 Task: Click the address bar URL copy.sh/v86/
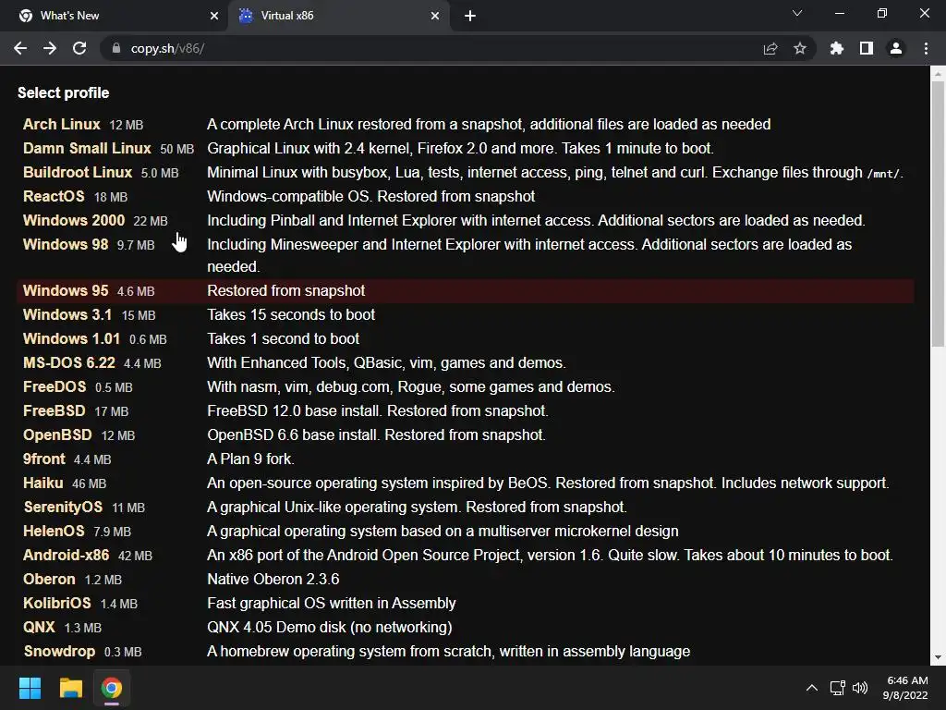click(x=168, y=48)
